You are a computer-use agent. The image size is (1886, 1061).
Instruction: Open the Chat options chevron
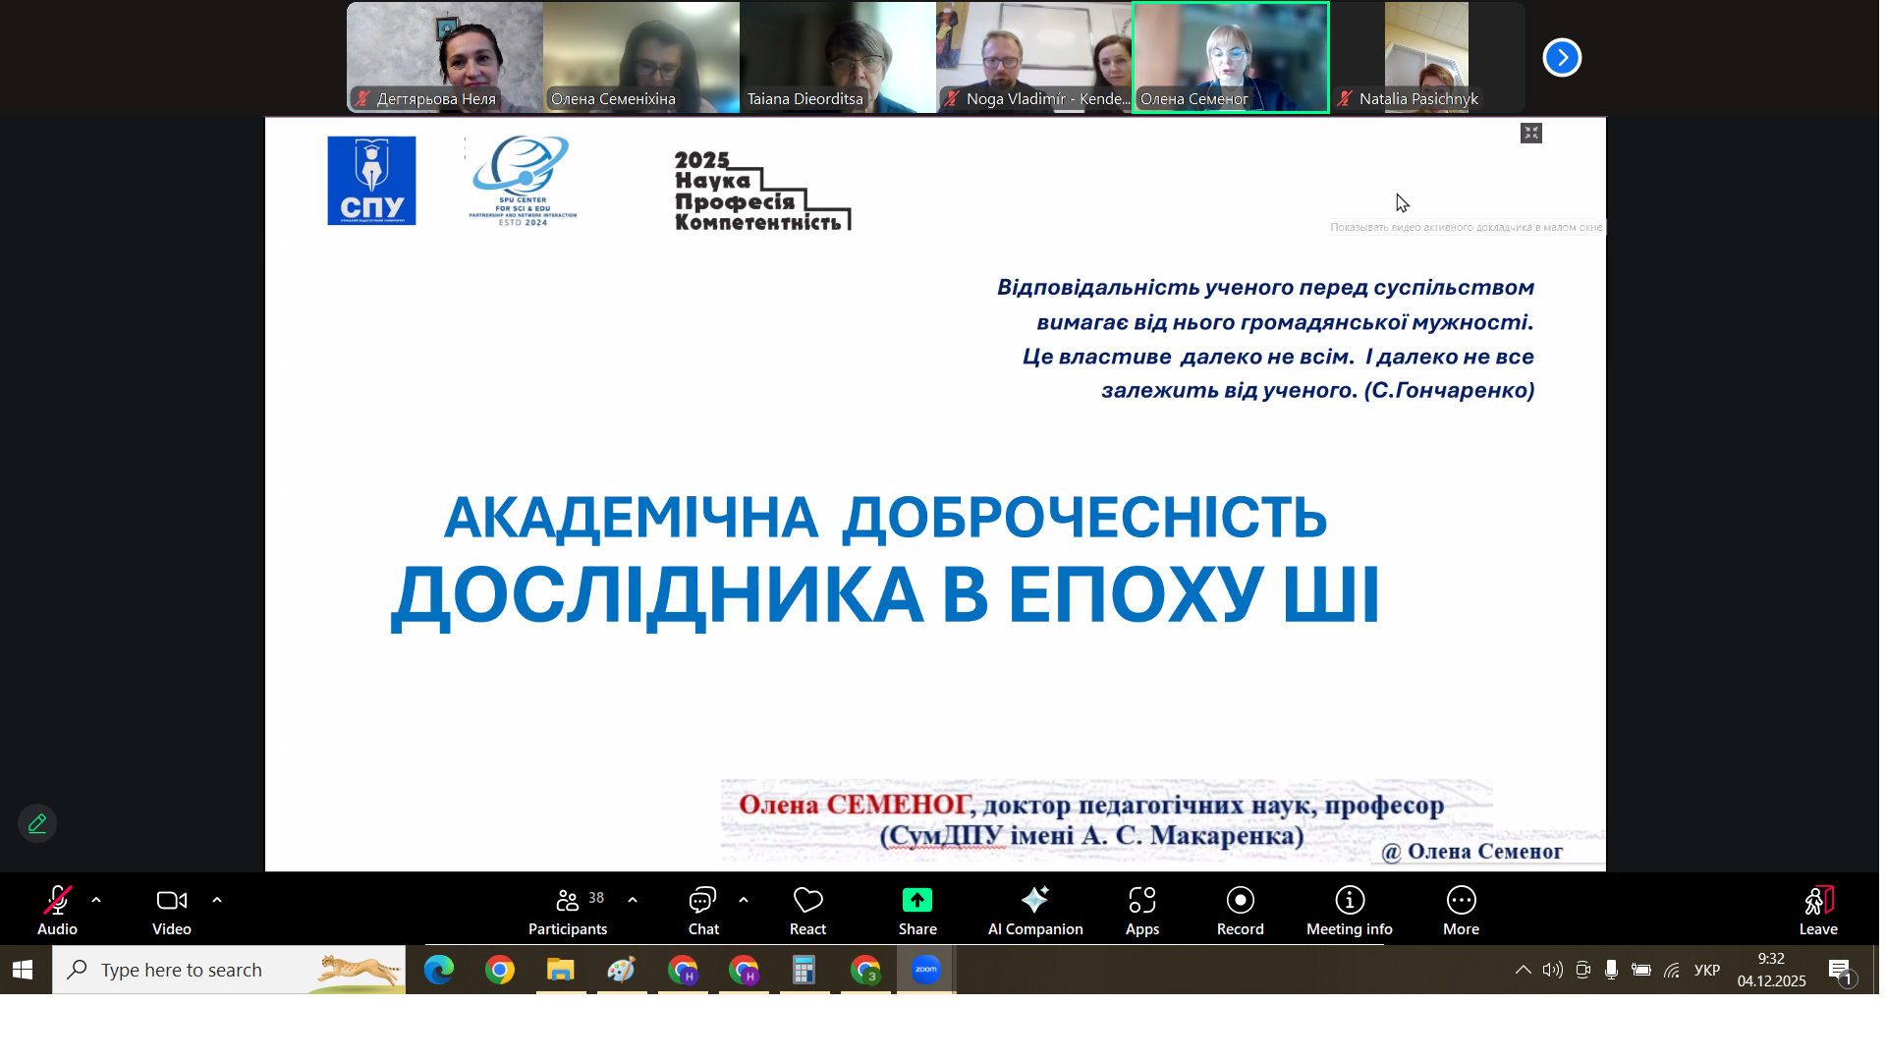click(x=744, y=899)
